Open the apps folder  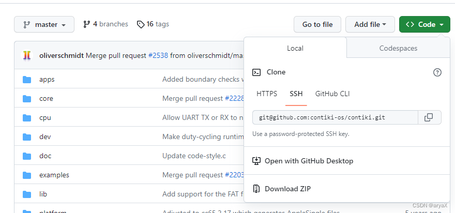(x=47, y=79)
